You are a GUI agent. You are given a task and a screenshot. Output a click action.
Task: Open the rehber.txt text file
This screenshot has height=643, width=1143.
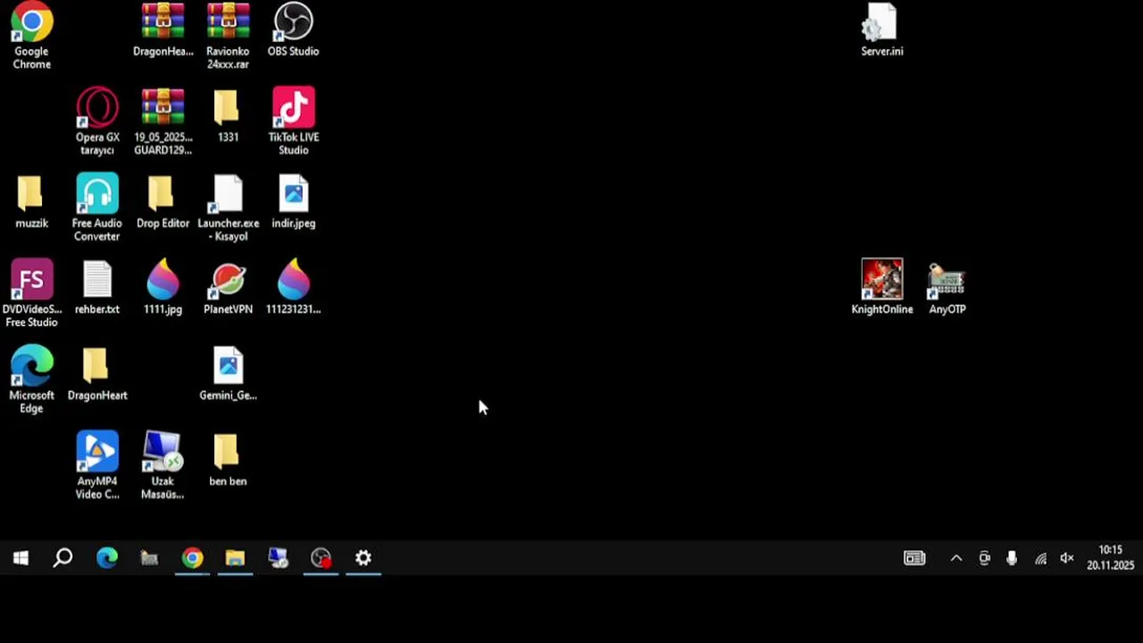click(97, 288)
